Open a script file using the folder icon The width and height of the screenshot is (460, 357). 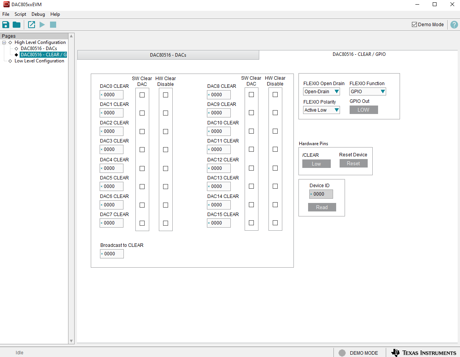(16, 24)
